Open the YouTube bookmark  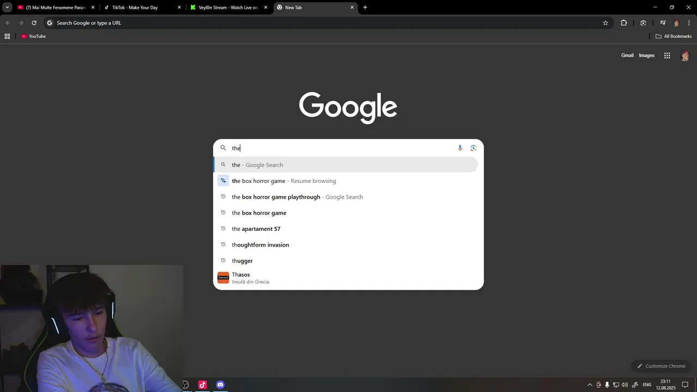(33, 36)
